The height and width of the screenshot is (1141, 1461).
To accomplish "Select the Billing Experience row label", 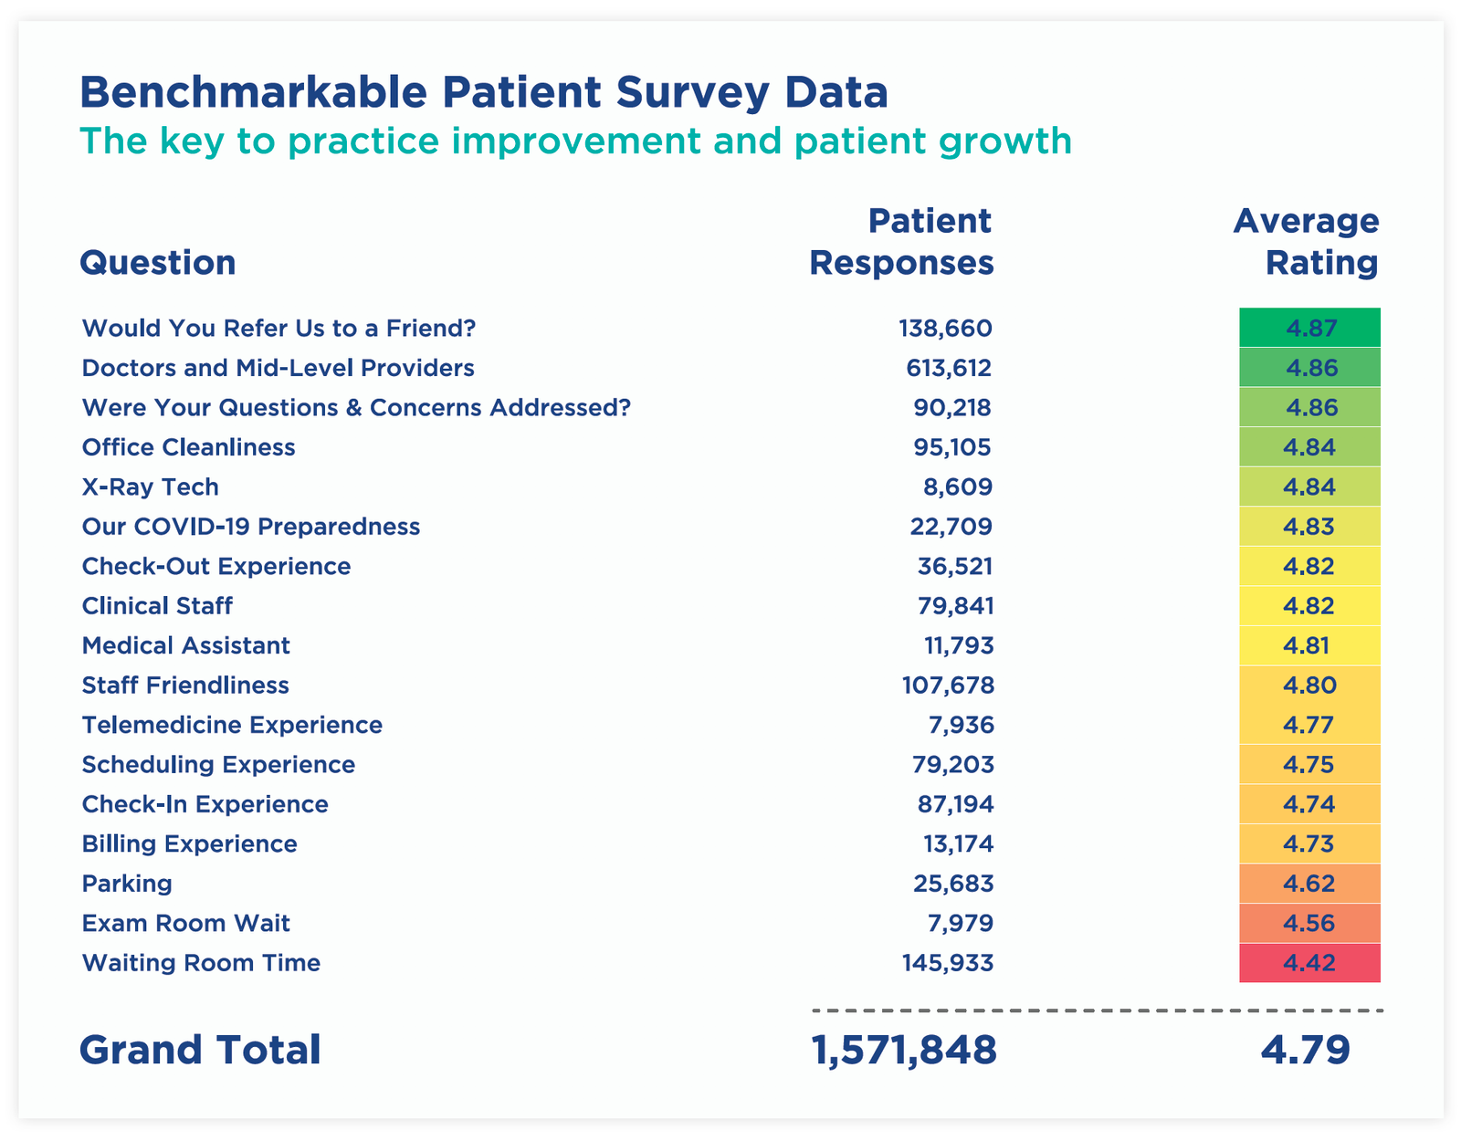I will tap(189, 843).
